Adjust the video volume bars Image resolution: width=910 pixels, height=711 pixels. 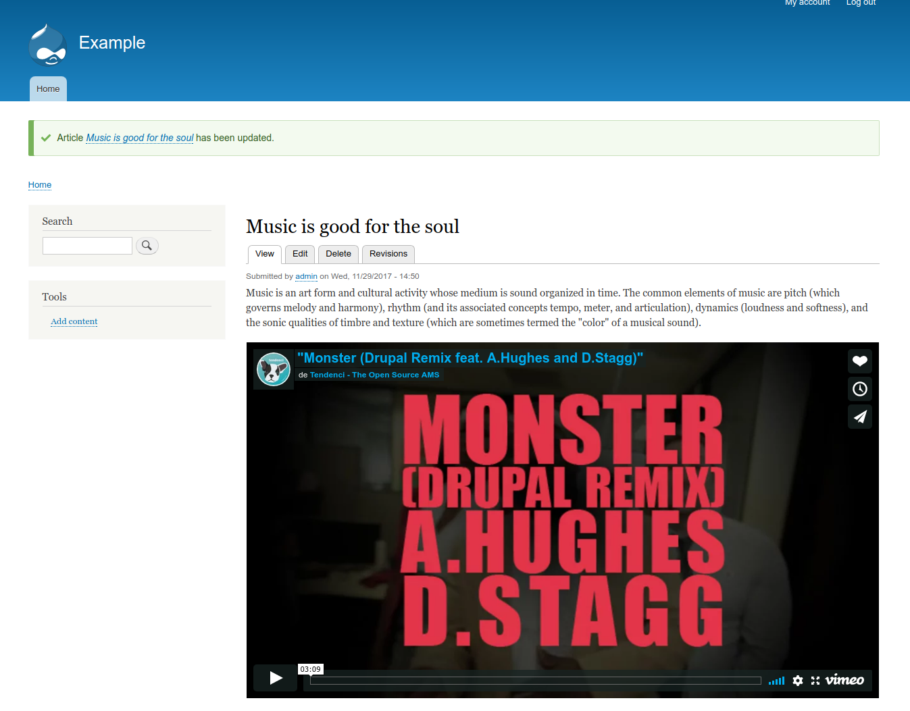point(776,681)
